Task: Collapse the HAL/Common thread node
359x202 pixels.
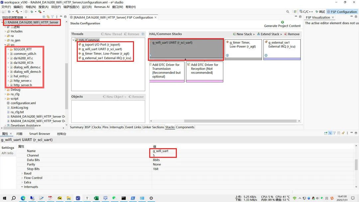Action: (73, 40)
